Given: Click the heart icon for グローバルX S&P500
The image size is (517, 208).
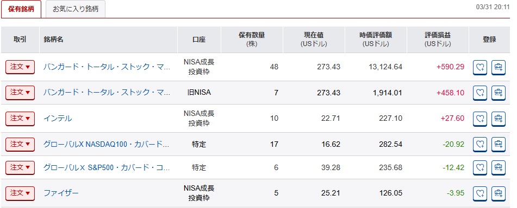Looking at the screenshot, I should click(479, 167).
